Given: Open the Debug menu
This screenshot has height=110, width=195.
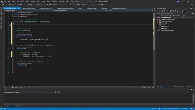Looking at the screenshot, I should [33, 2].
